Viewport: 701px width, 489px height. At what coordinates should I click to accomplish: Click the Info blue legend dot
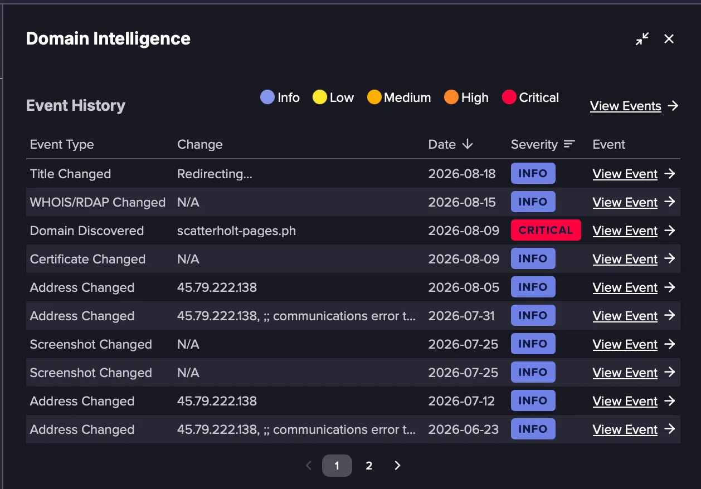[267, 97]
